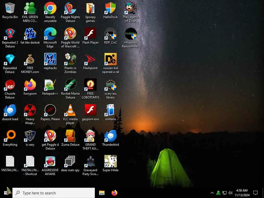Show hidden system tray icons

pyautogui.click(x=212, y=193)
